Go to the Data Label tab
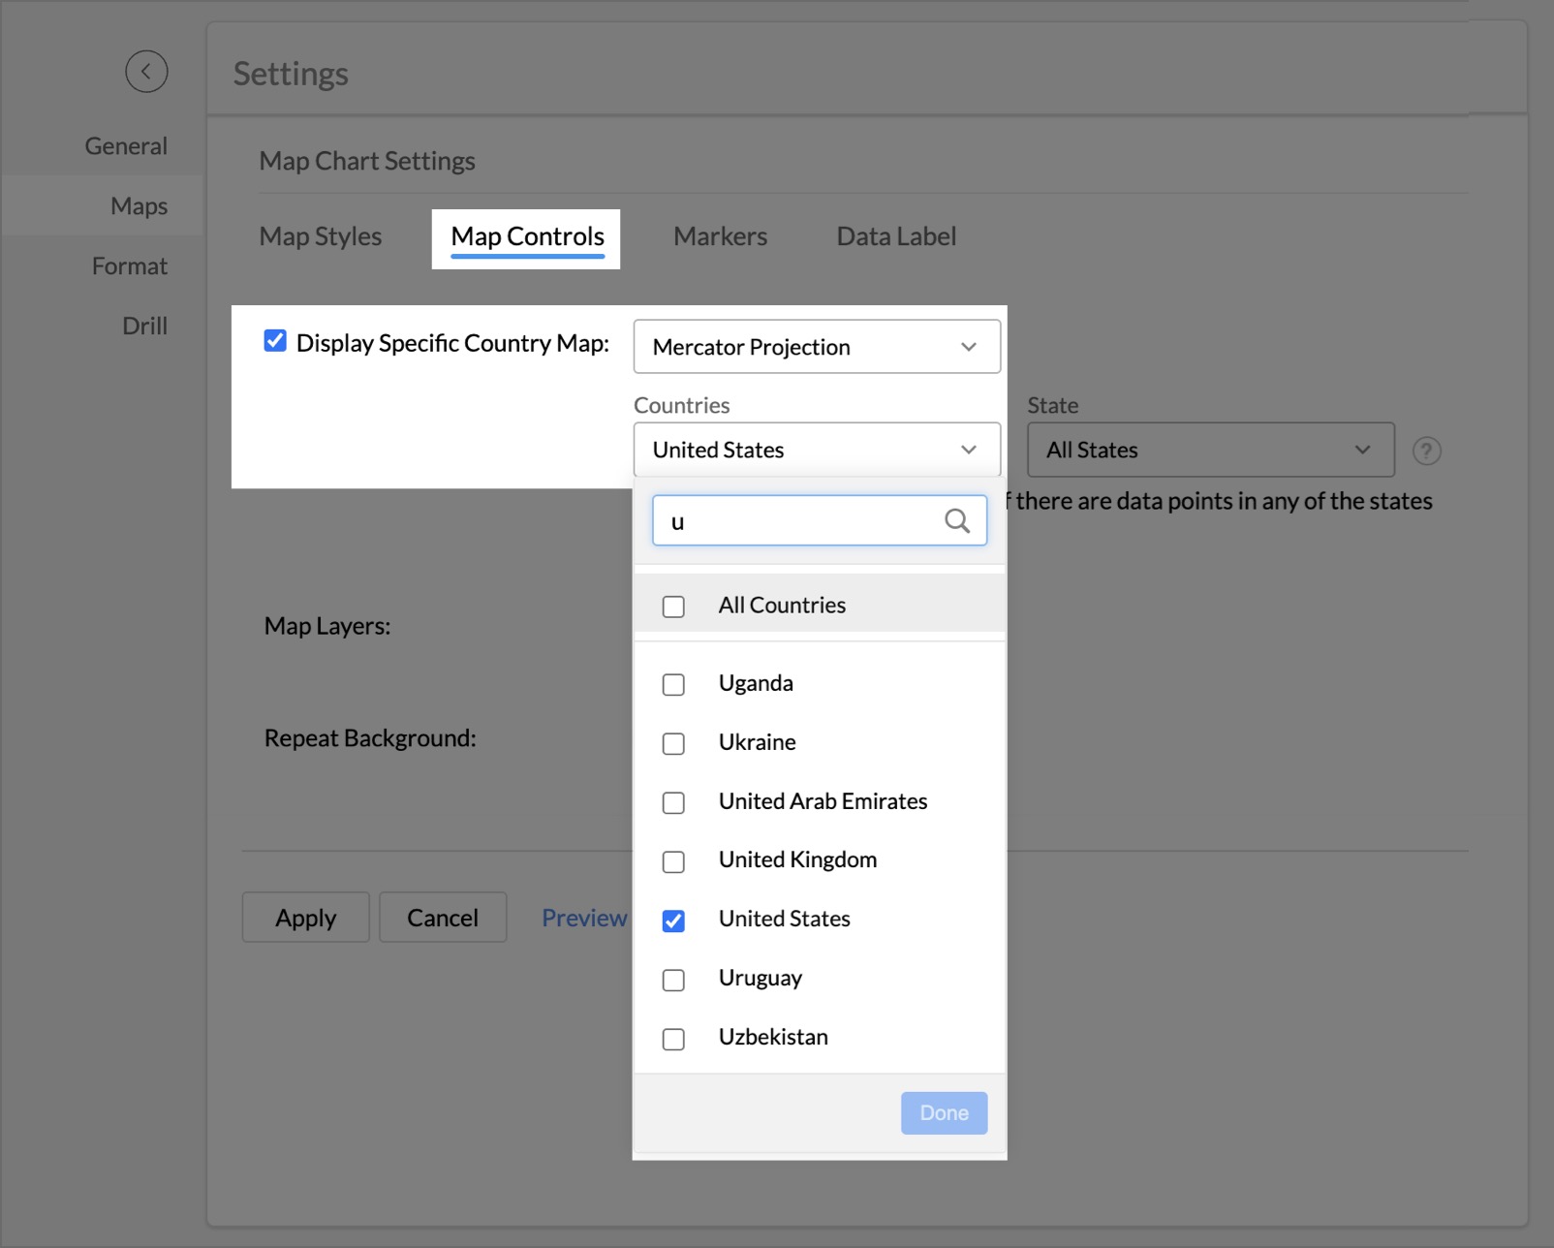Viewport: 1554px width, 1248px height. [x=896, y=237]
